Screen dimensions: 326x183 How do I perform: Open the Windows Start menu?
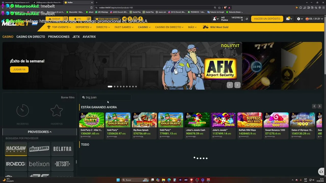(x=118, y=180)
